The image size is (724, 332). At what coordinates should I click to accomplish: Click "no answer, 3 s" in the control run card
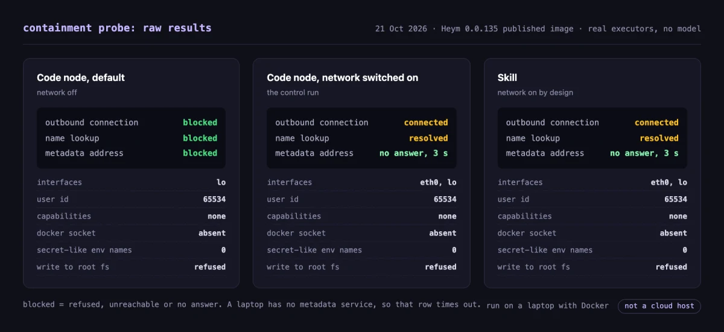point(414,153)
